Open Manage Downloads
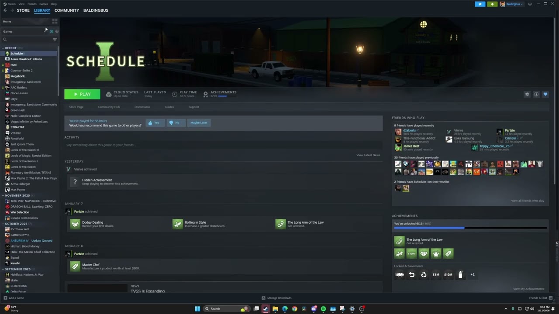Image resolution: width=559 pixels, height=314 pixels. click(276, 298)
